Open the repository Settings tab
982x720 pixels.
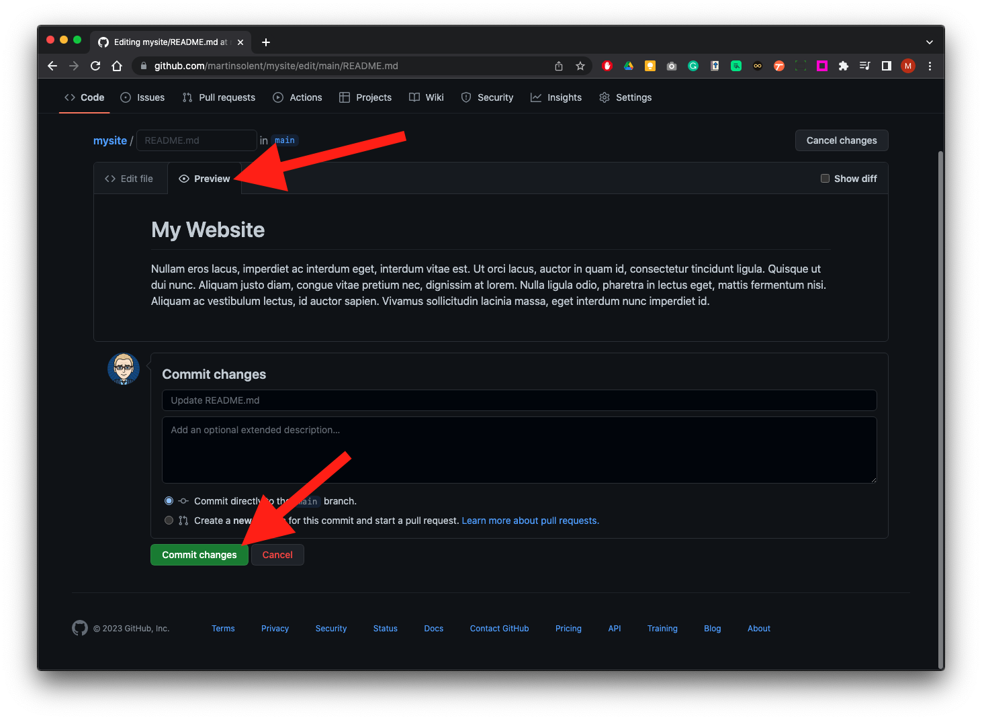click(x=625, y=97)
